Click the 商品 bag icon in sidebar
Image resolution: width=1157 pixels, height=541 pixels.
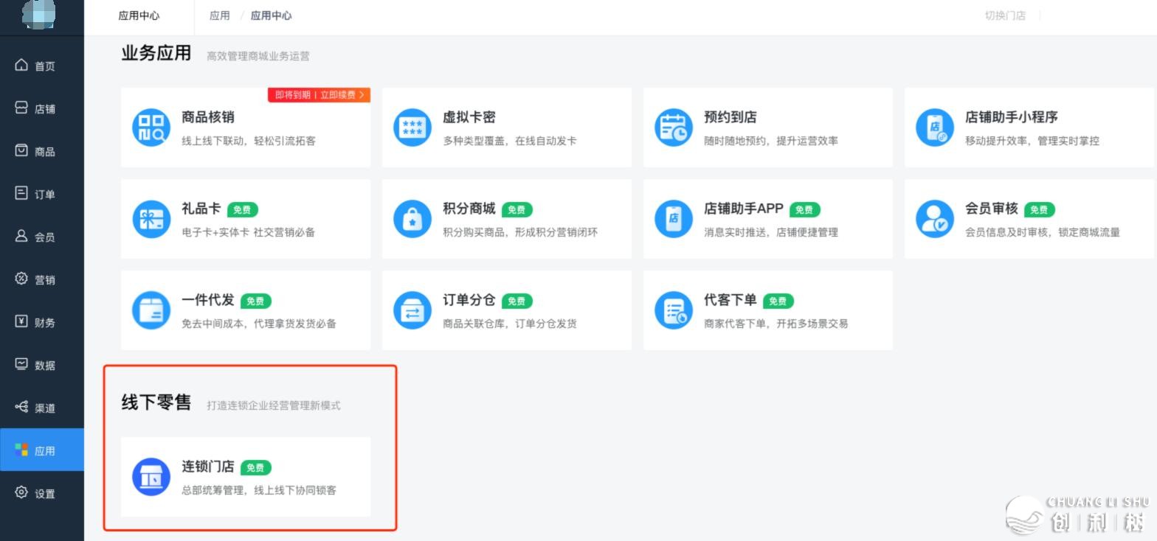click(x=21, y=150)
